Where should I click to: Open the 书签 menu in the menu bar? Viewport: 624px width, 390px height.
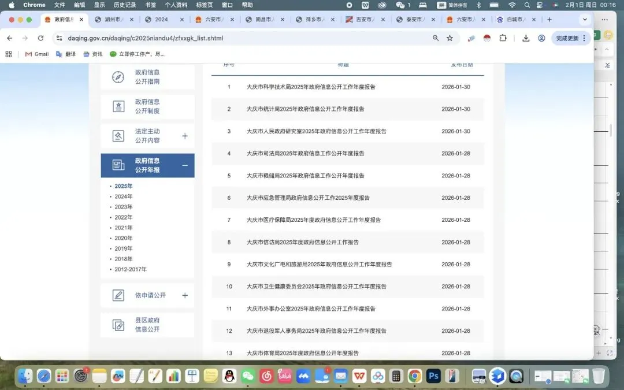151,5
